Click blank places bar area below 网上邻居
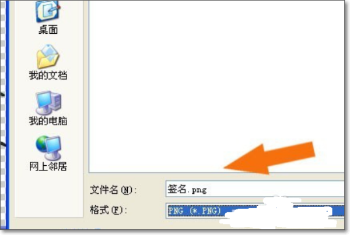The height and width of the screenshot is (235, 350). point(49,194)
